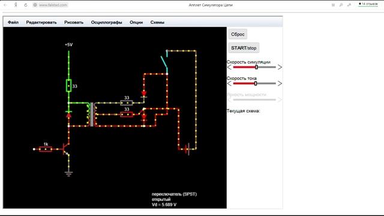384x216 pixels.
Task: Decrease current speed with left arrow
Action: [x=229, y=83]
